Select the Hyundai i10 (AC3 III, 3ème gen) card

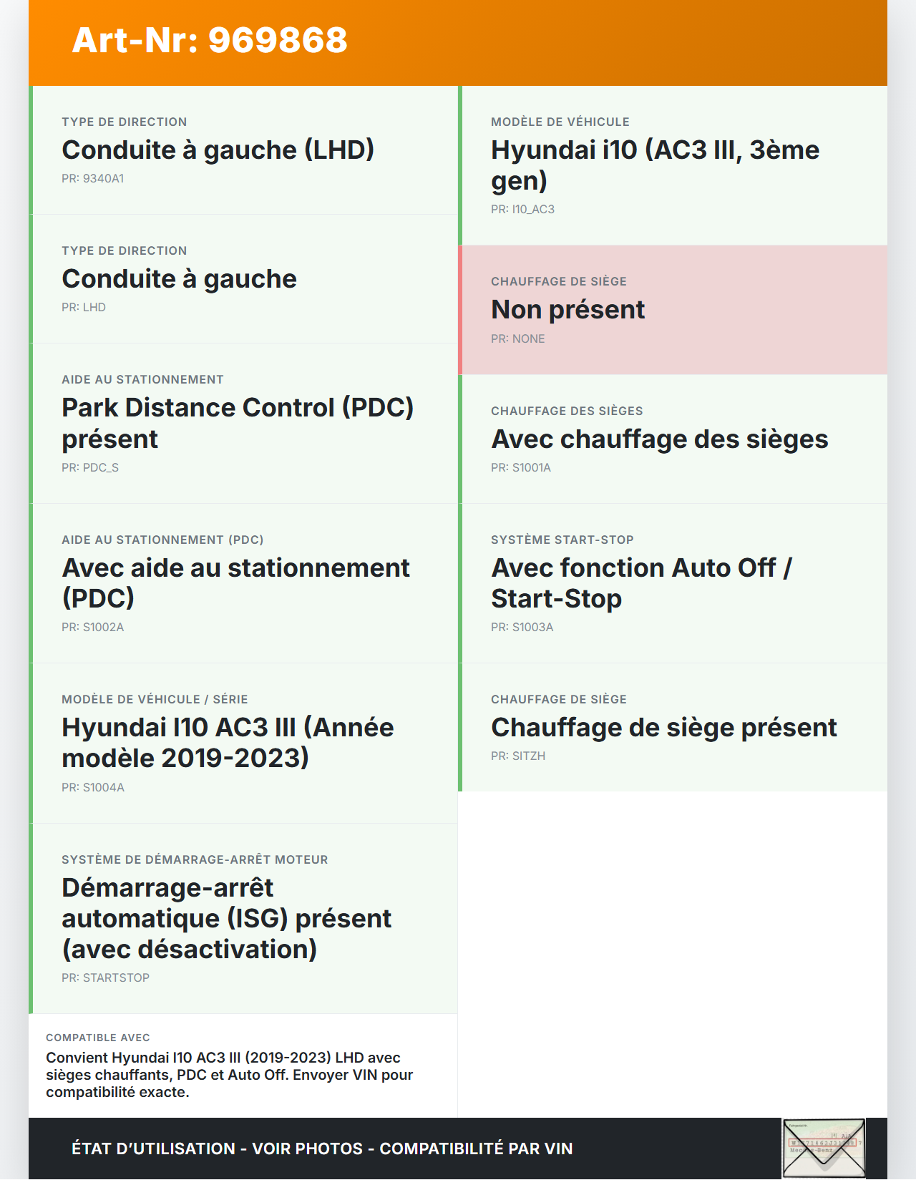[x=673, y=165]
